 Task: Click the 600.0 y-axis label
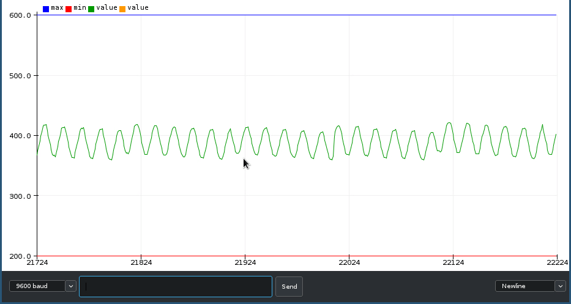pos(20,15)
